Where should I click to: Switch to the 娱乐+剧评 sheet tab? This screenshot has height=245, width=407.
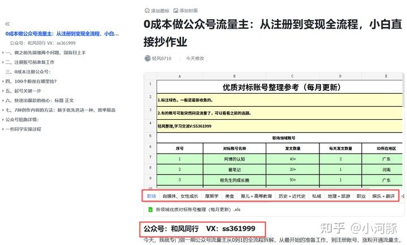pyautogui.click(x=383, y=196)
